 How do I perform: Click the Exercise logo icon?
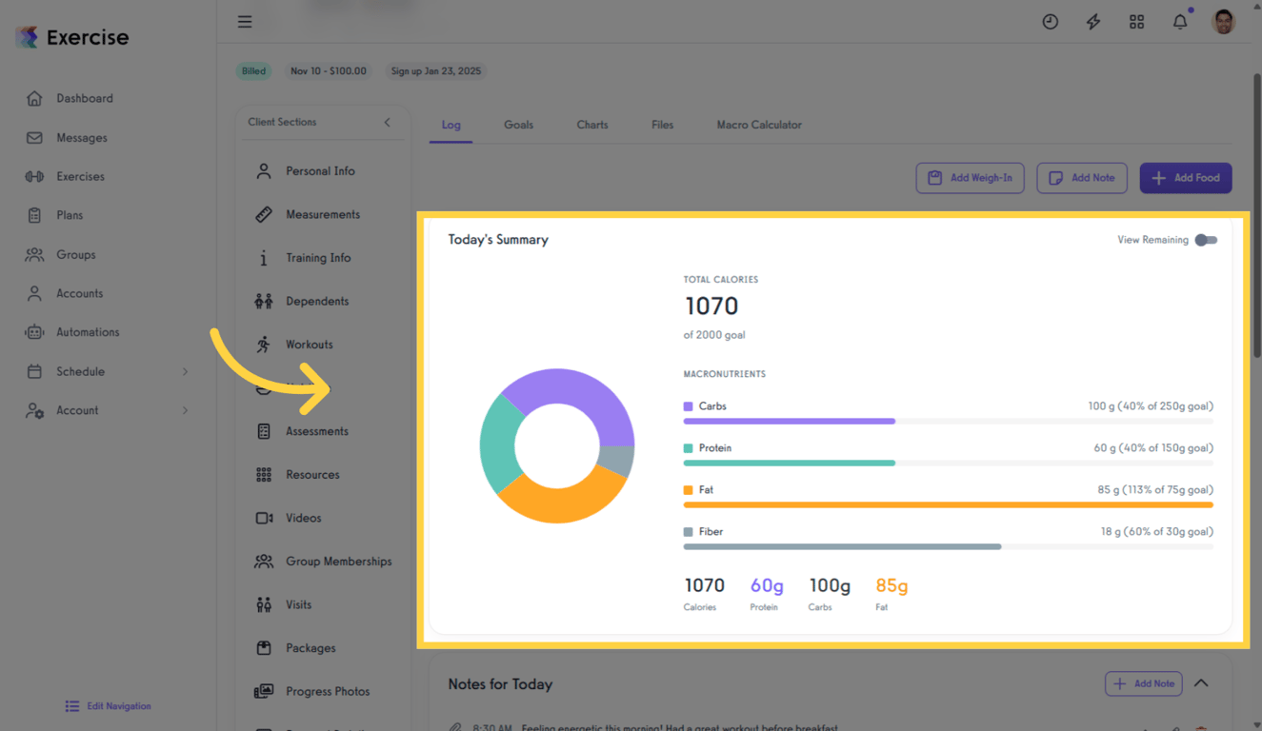pos(28,38)
